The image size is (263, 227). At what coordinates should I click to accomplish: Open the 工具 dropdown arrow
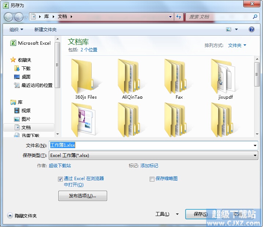[x=177, y=214]
